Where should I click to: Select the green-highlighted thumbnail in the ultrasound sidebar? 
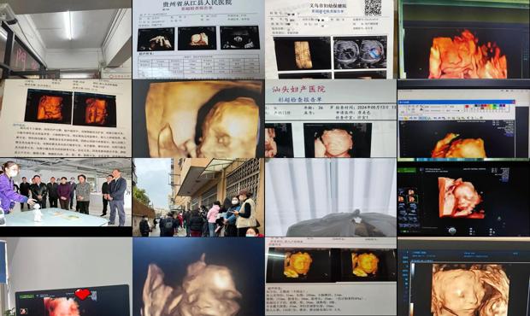[x=412, y=200]
